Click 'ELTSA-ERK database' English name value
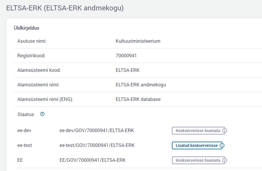 pyautogui.click(x=138, y=99)
